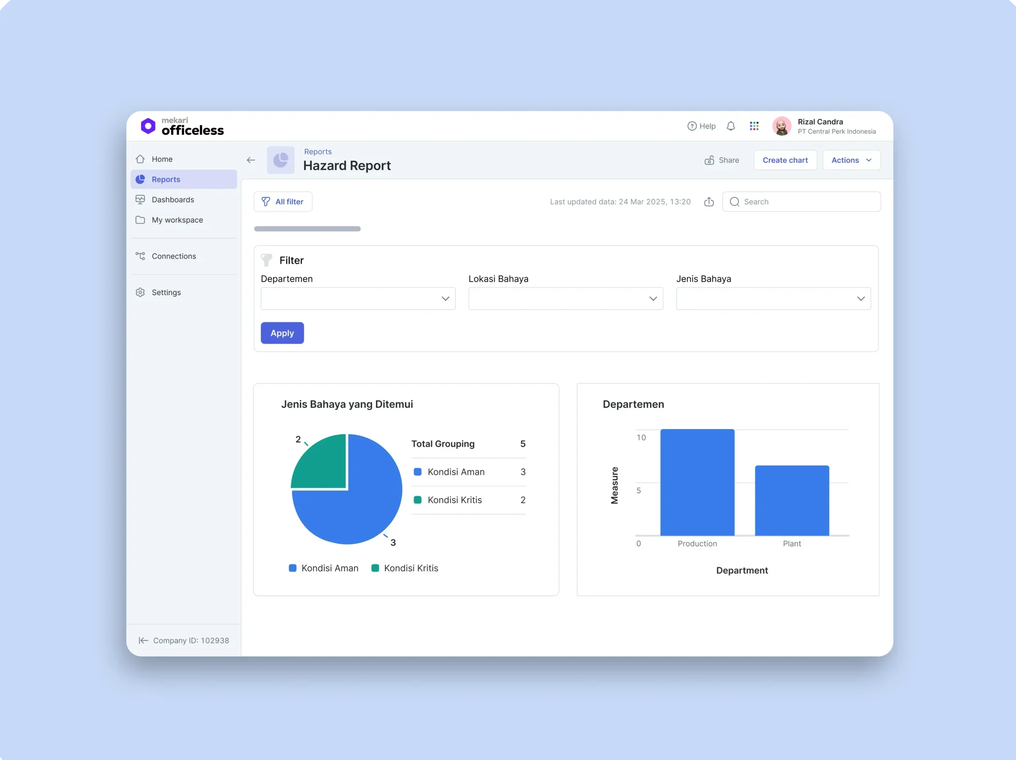Collapse sidebar using Company ID arrow icon

pyautogui.click(x=143, y=640)
